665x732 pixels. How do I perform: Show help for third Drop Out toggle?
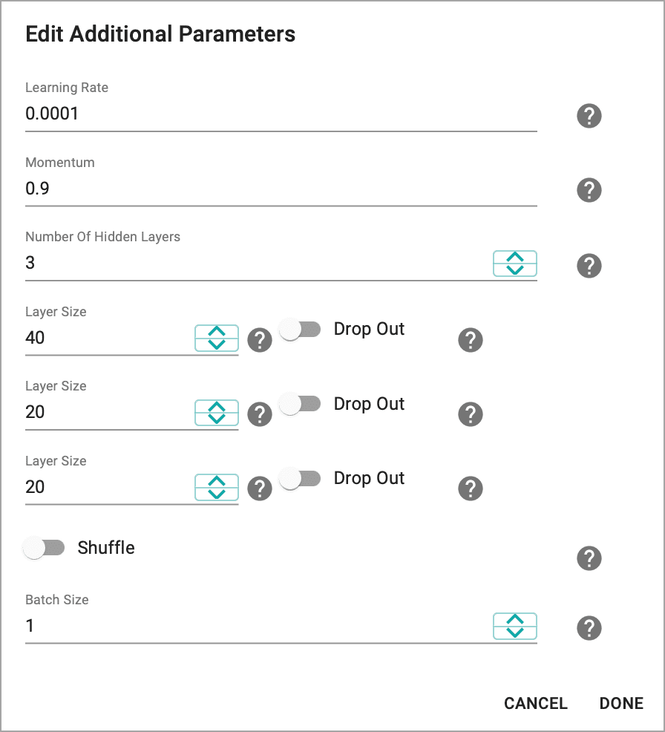pyautogui.click(x=470, y=488)
